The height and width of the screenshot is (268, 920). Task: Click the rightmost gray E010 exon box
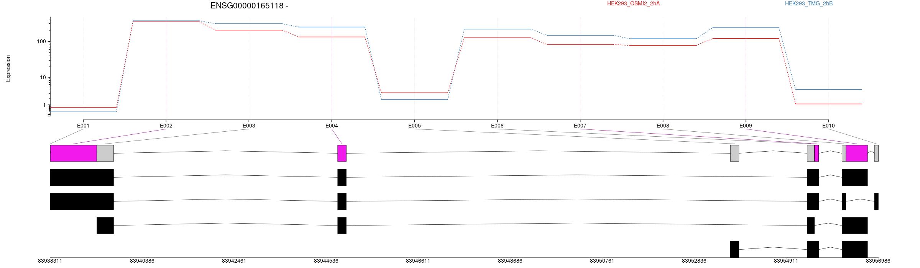coord(876,153)
